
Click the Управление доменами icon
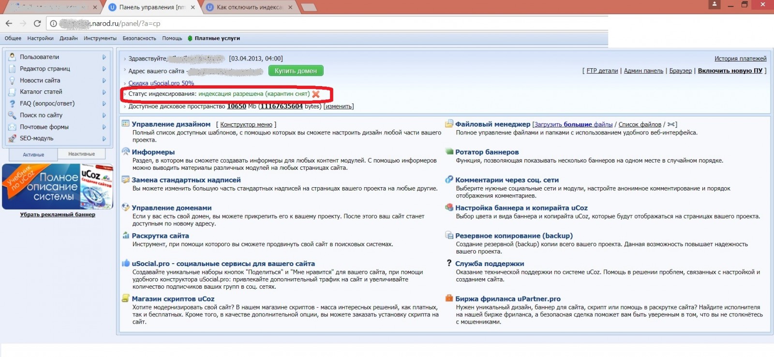click(x=126, y=208)
